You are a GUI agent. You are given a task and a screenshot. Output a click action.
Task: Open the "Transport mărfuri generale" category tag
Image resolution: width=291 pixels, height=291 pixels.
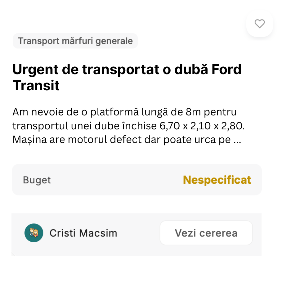[75, 41]
